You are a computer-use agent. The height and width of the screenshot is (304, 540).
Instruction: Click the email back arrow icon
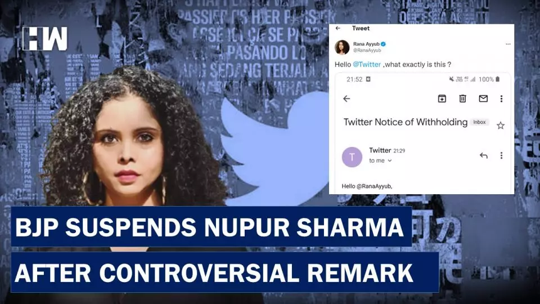pyautogui.click(x=346, y=99)
